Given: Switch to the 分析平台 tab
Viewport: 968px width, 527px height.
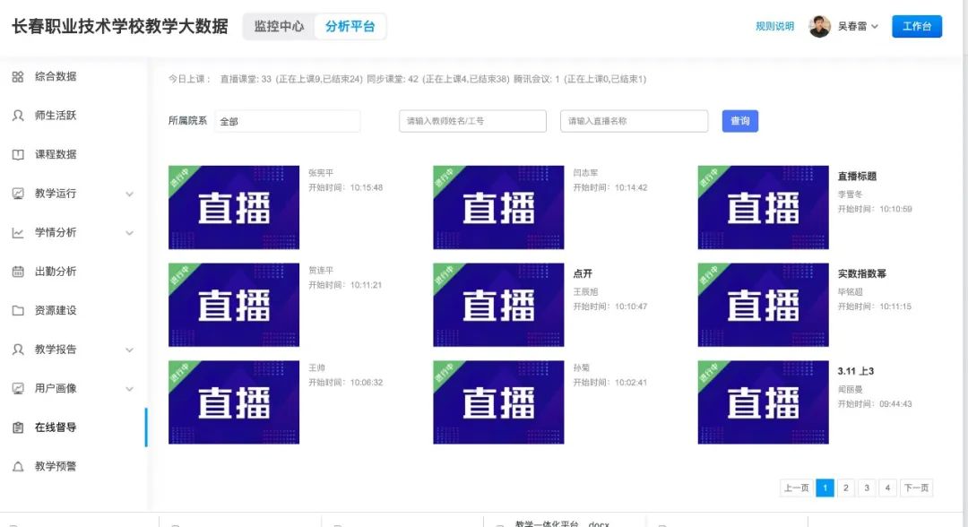Looking at the screenshot, I should tap(351, 26).
